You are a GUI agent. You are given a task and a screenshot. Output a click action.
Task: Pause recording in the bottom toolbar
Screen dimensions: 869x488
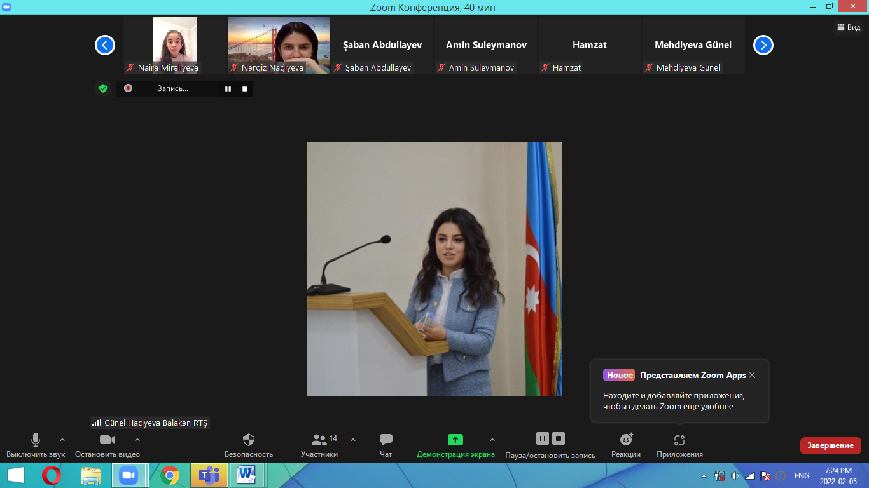(x=542, y=438)
